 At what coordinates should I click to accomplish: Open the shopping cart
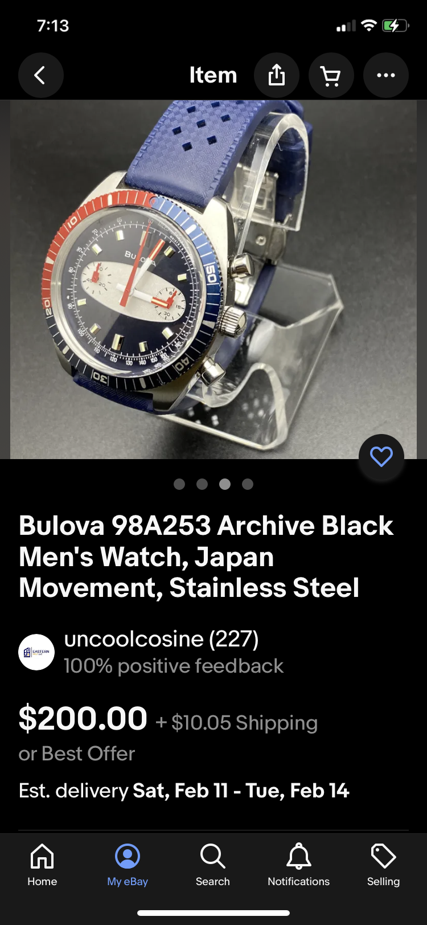point(331,75)
